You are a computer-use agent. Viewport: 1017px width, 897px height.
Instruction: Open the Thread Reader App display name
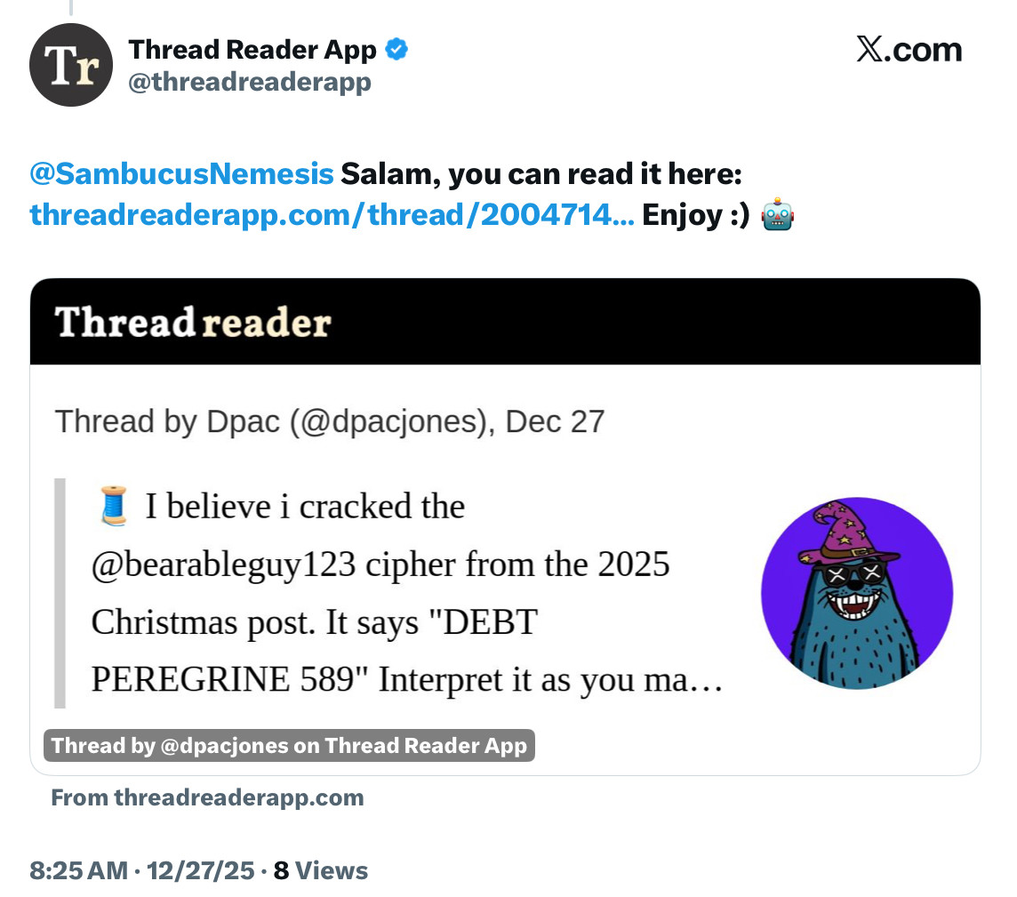252,51
